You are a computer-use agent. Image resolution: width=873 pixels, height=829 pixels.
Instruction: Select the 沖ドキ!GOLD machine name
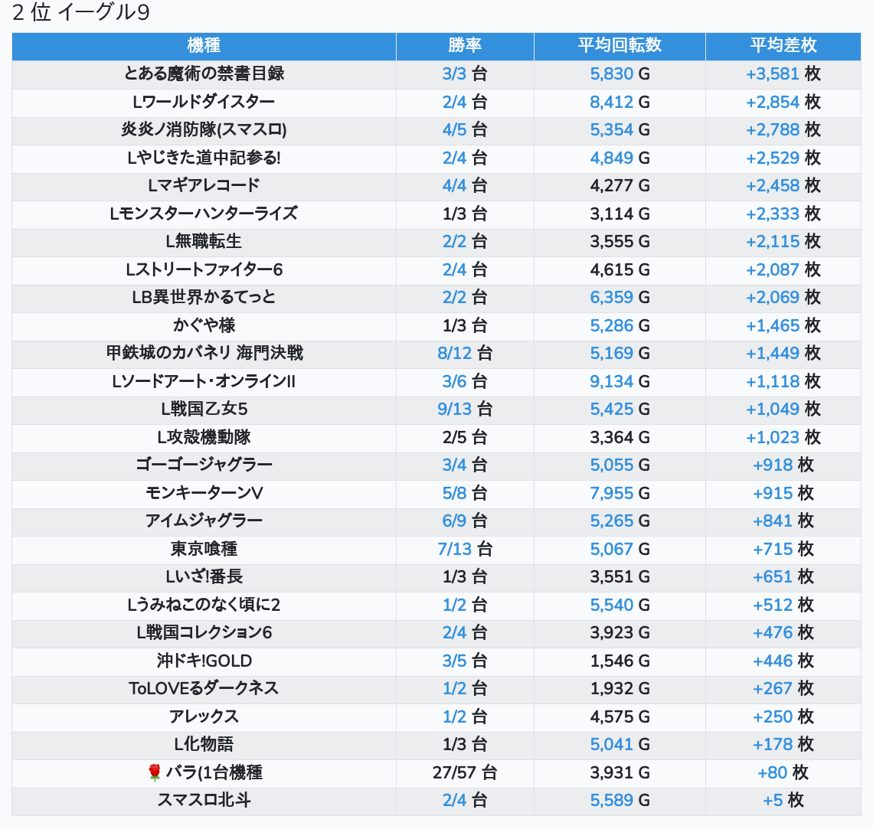[204, 661]
